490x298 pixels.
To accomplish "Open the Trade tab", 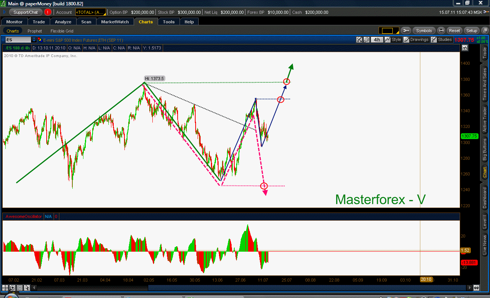I will point(39,22).
